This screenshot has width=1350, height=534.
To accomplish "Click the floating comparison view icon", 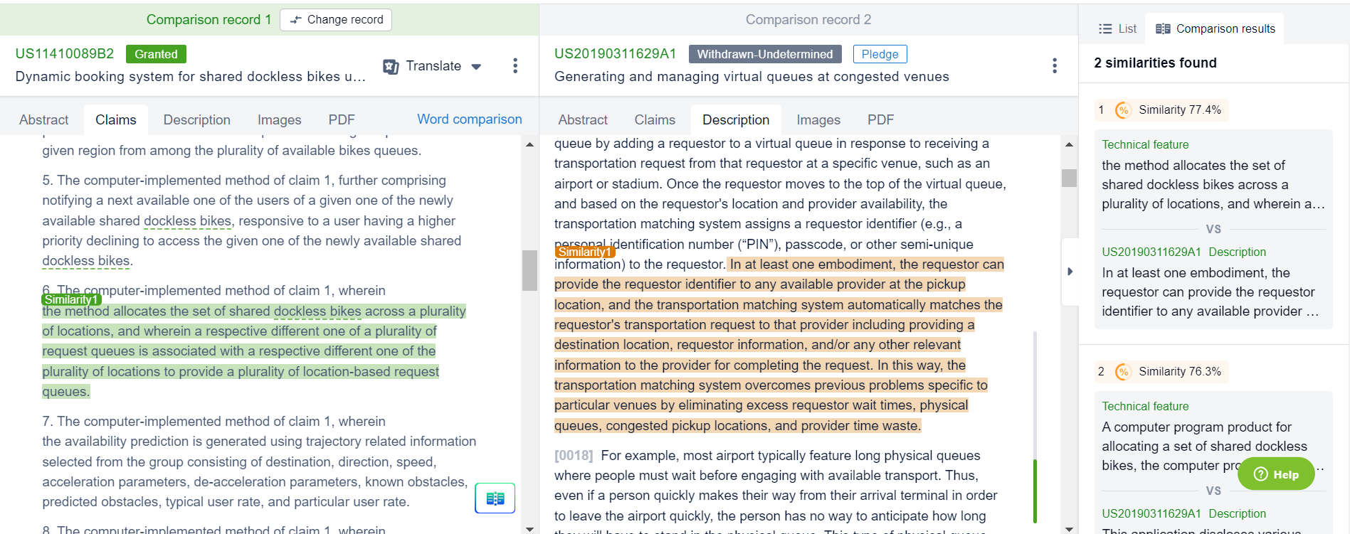I will (495, 498).
